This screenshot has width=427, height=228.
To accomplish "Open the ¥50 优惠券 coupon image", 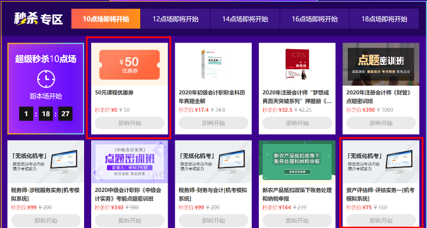I will tap(129, 64).
